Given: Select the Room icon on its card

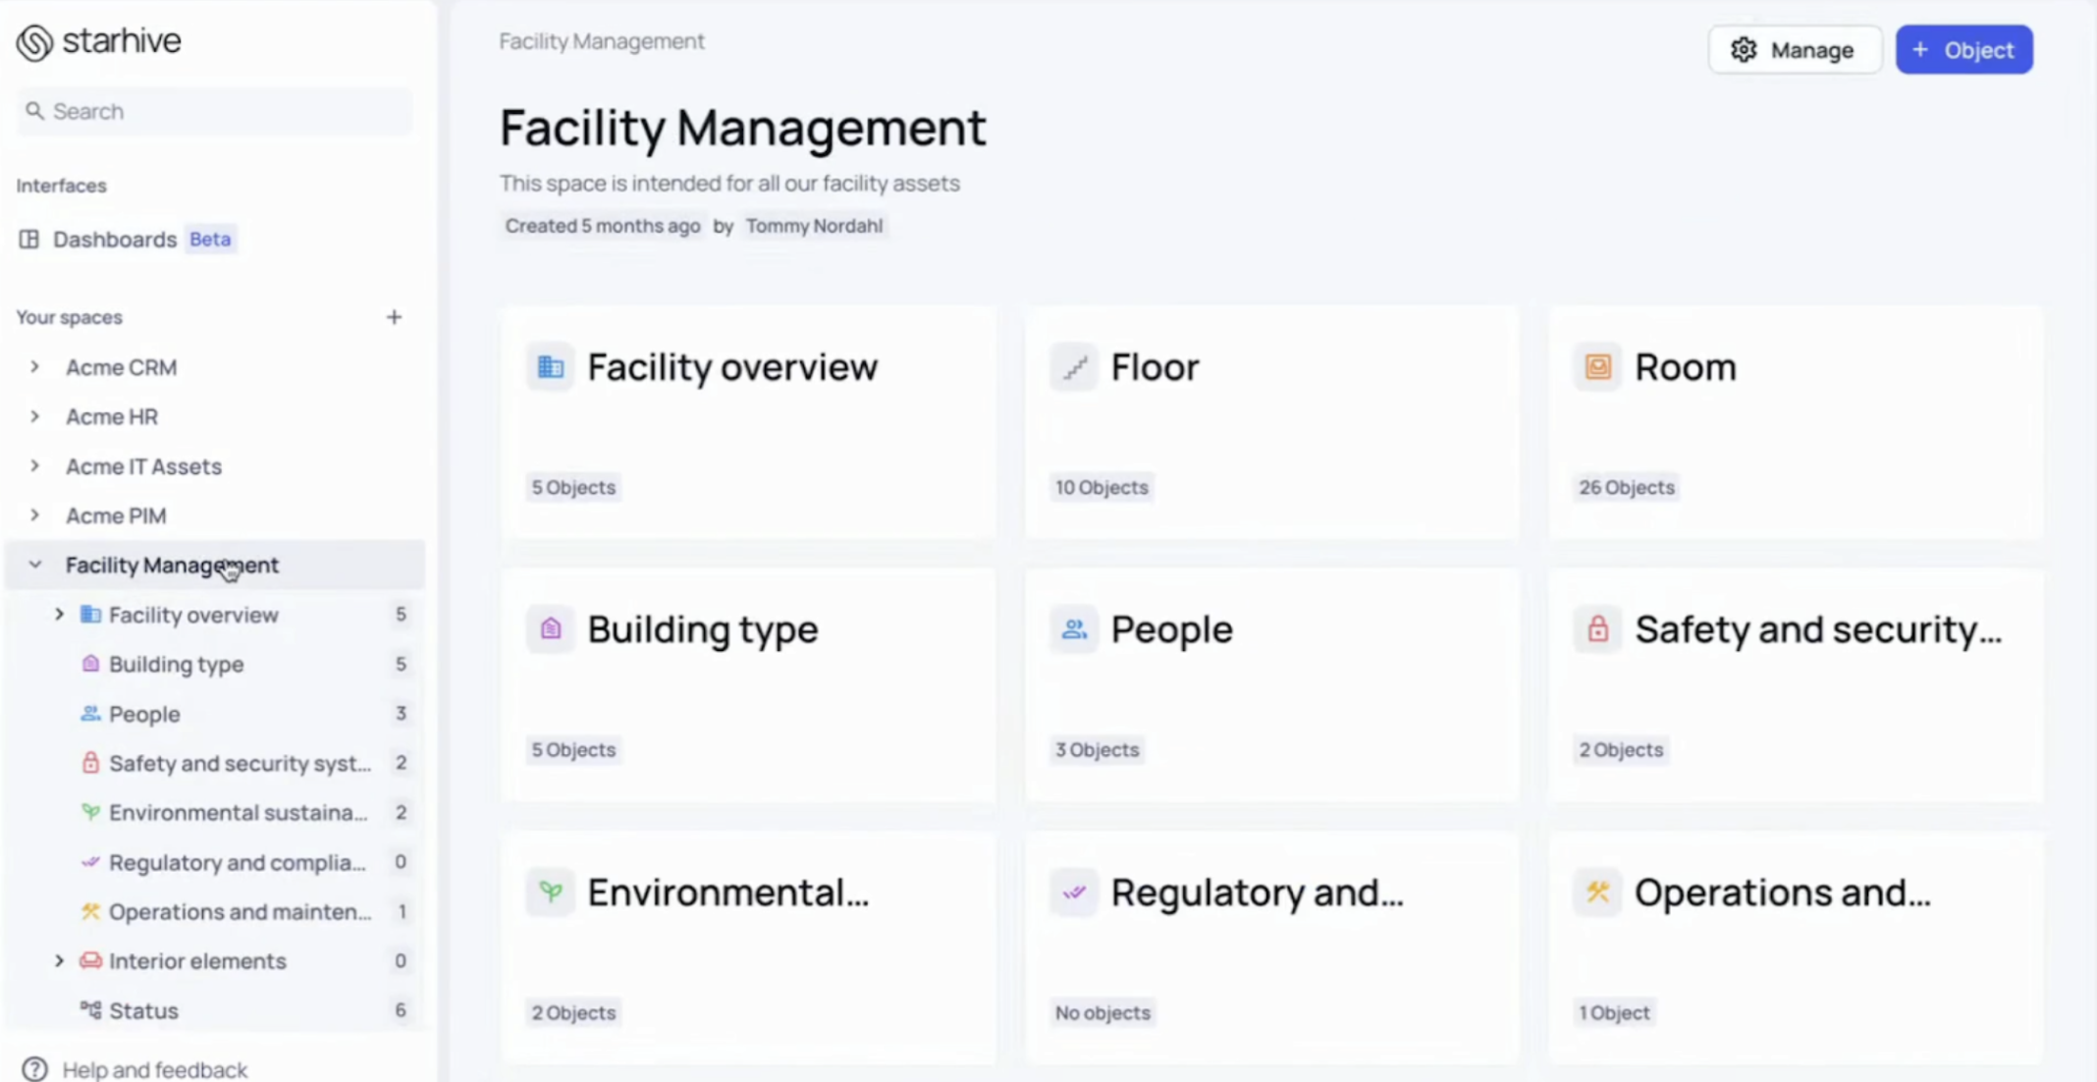Looking at the screenshot, I should [x=1597, y=366].
